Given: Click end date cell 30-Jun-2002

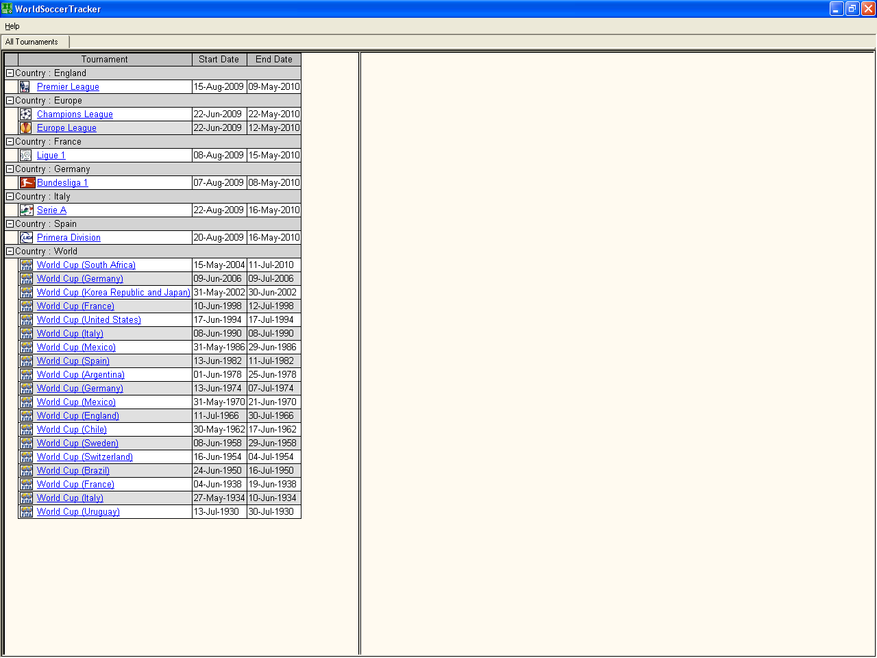Looking at the screenshot, I should pos(274,293).
